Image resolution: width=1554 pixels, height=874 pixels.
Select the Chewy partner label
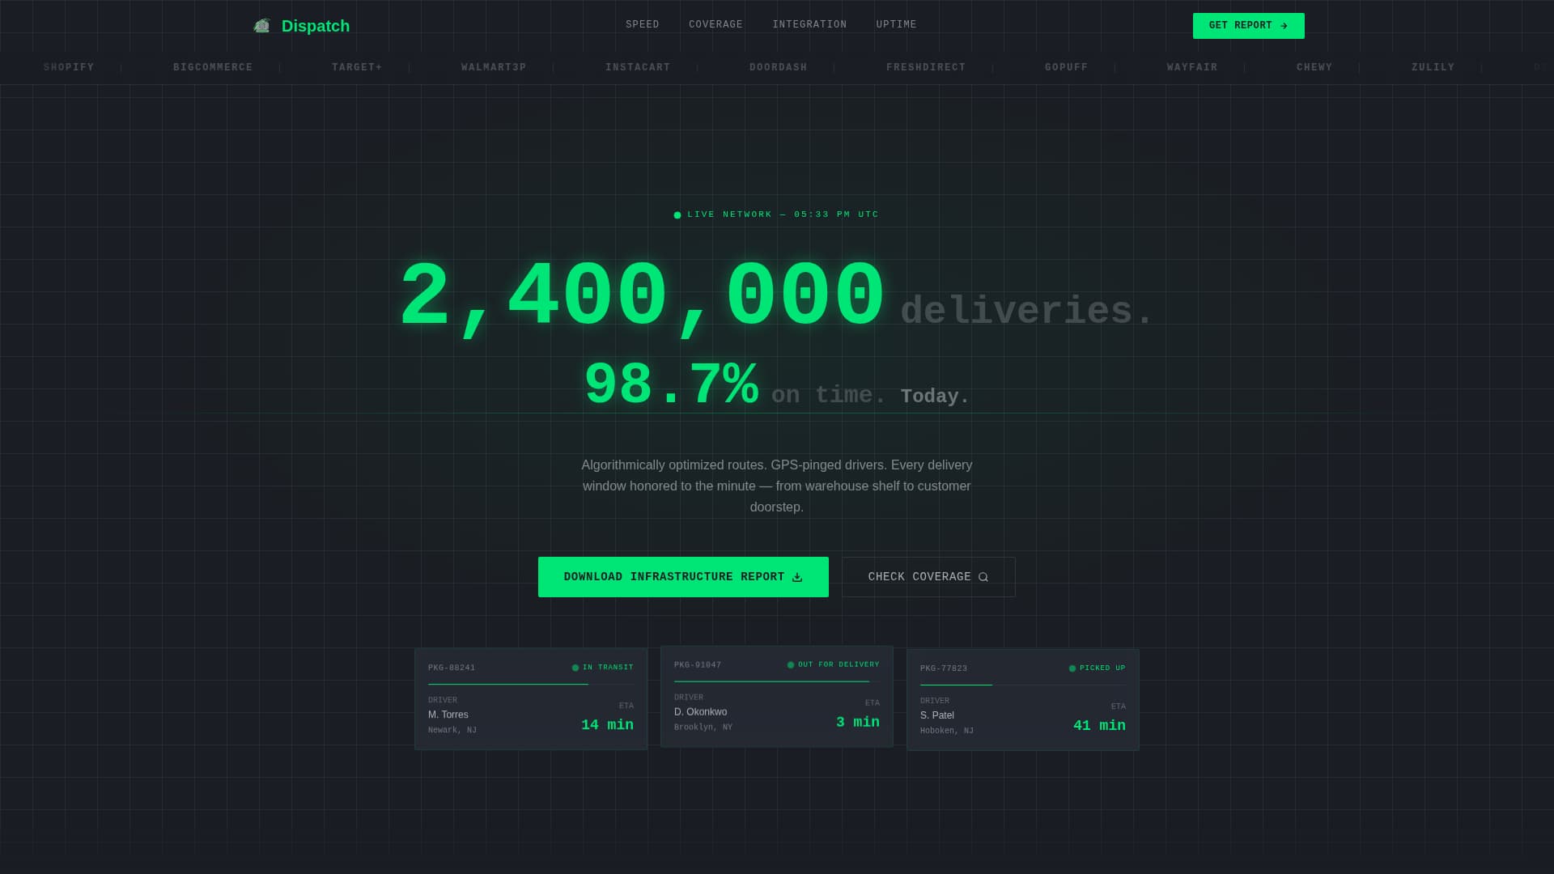click(x=1314, y=68)
